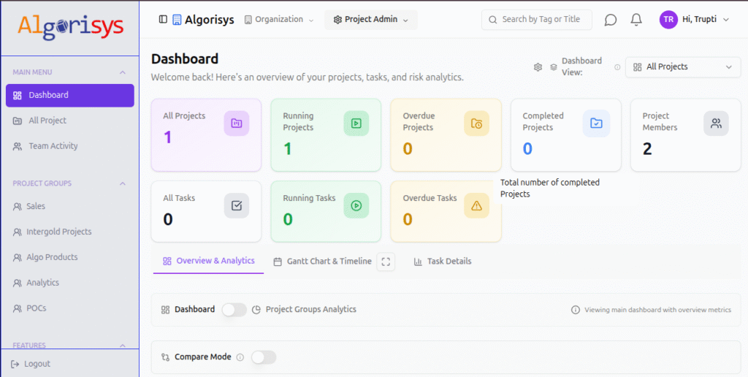Click the sidebar collapse panel icon
The width and height of the screenshot is (748, 377).
pos(163,20)
